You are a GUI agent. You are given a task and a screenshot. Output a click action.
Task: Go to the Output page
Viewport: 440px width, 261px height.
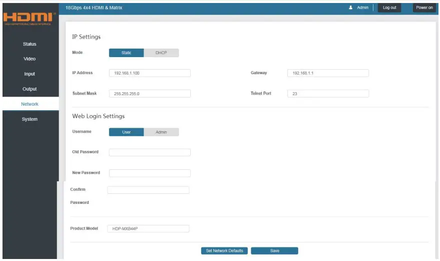pos(30,89)
